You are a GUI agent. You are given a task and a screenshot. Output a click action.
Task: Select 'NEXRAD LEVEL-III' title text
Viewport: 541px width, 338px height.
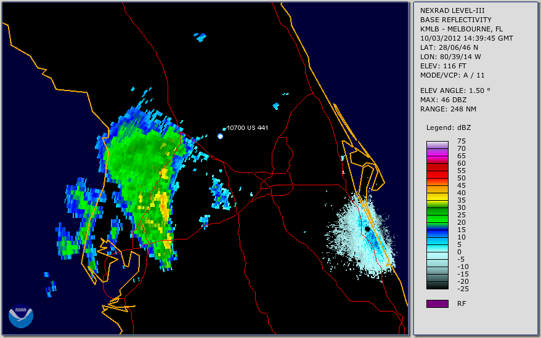pos(452,10)
